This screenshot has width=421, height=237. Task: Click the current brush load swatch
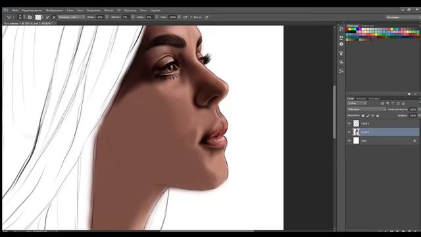pyautogui.click(x=38, y=17)
